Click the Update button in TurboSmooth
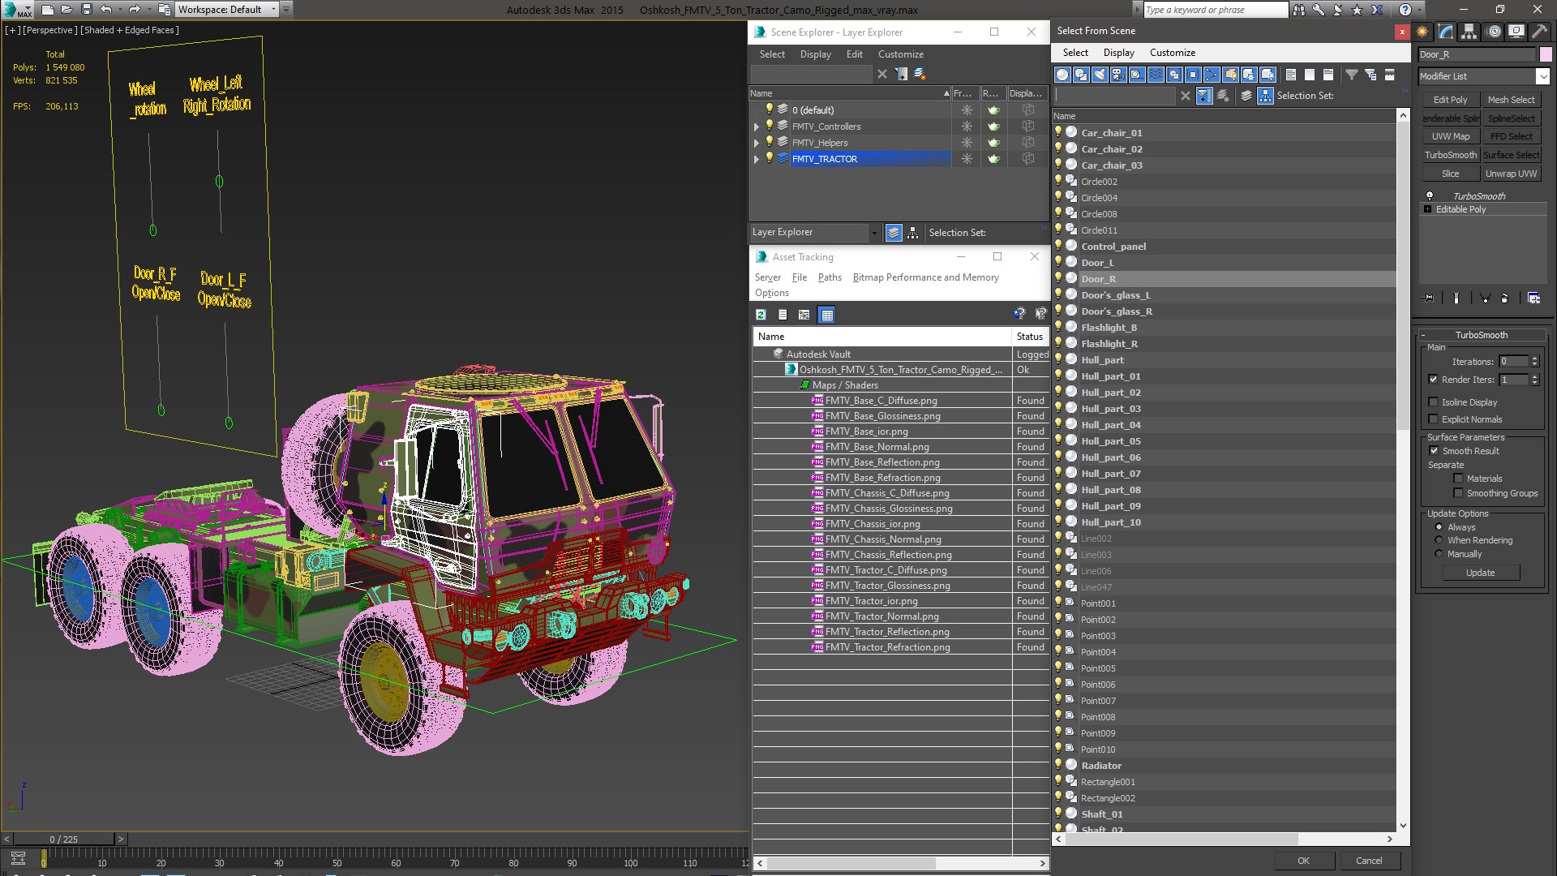The height and width of the screenshot is (876, 1557). click(x=1481, y=573)
